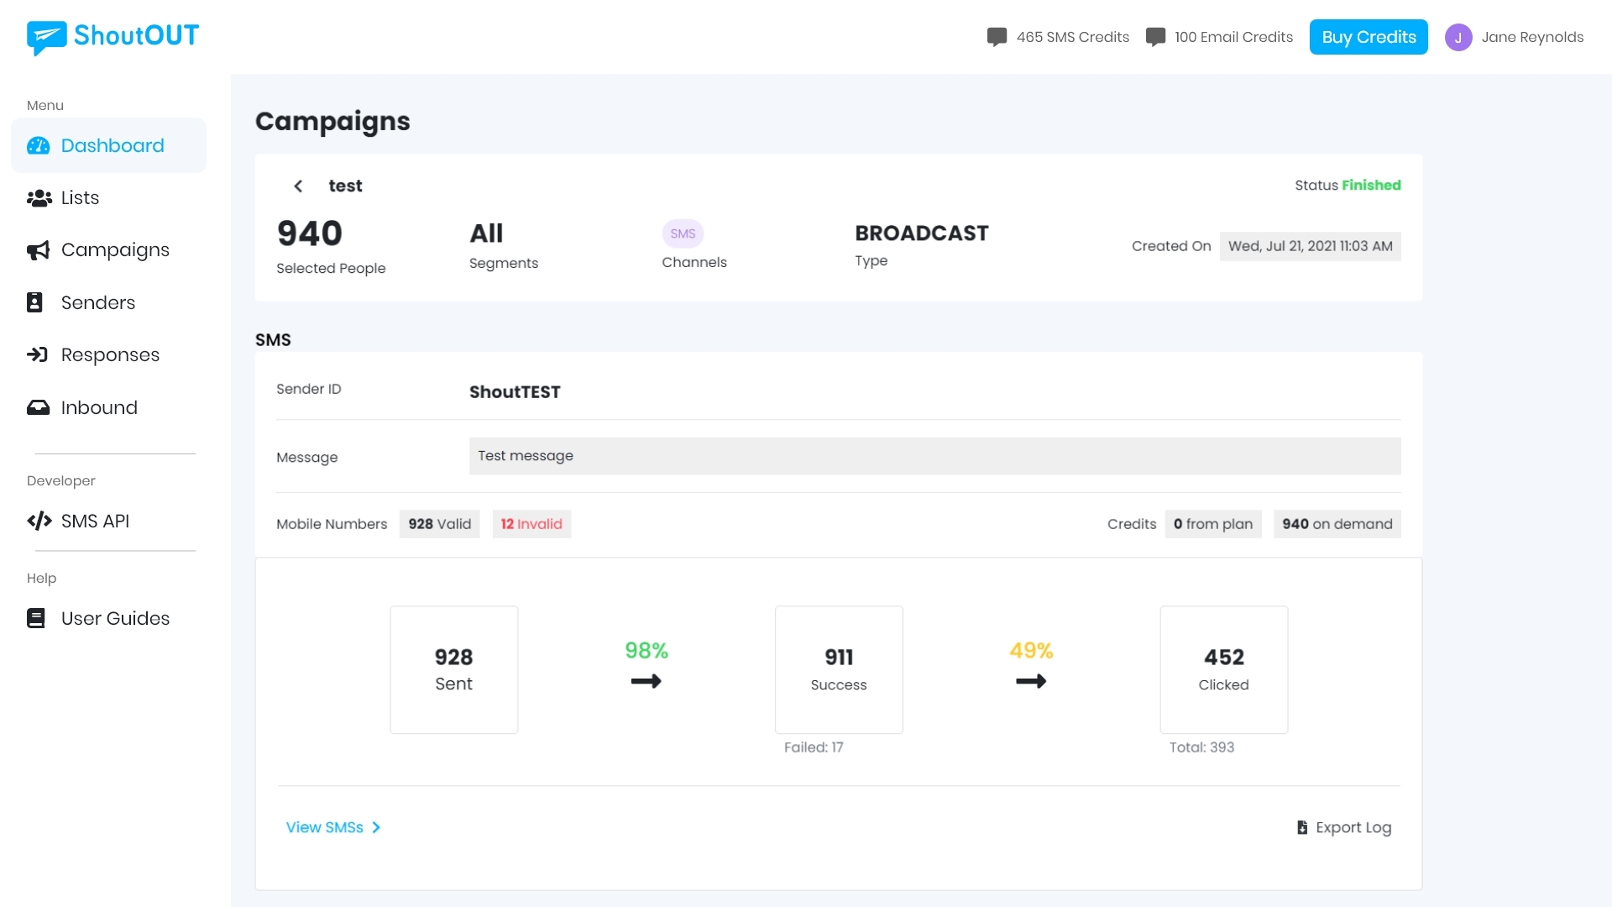Go back using the chevron beside test
Viewport: 1612px width, 907px height.
click(298, 186)
